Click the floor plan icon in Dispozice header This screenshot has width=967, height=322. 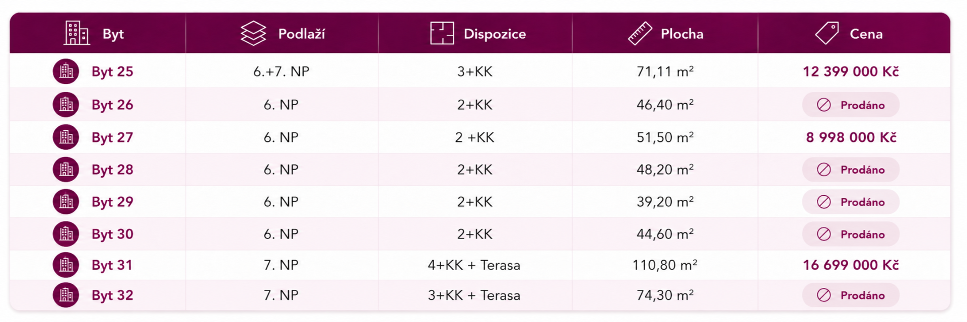pyautogui.click(x=442, y=33)
